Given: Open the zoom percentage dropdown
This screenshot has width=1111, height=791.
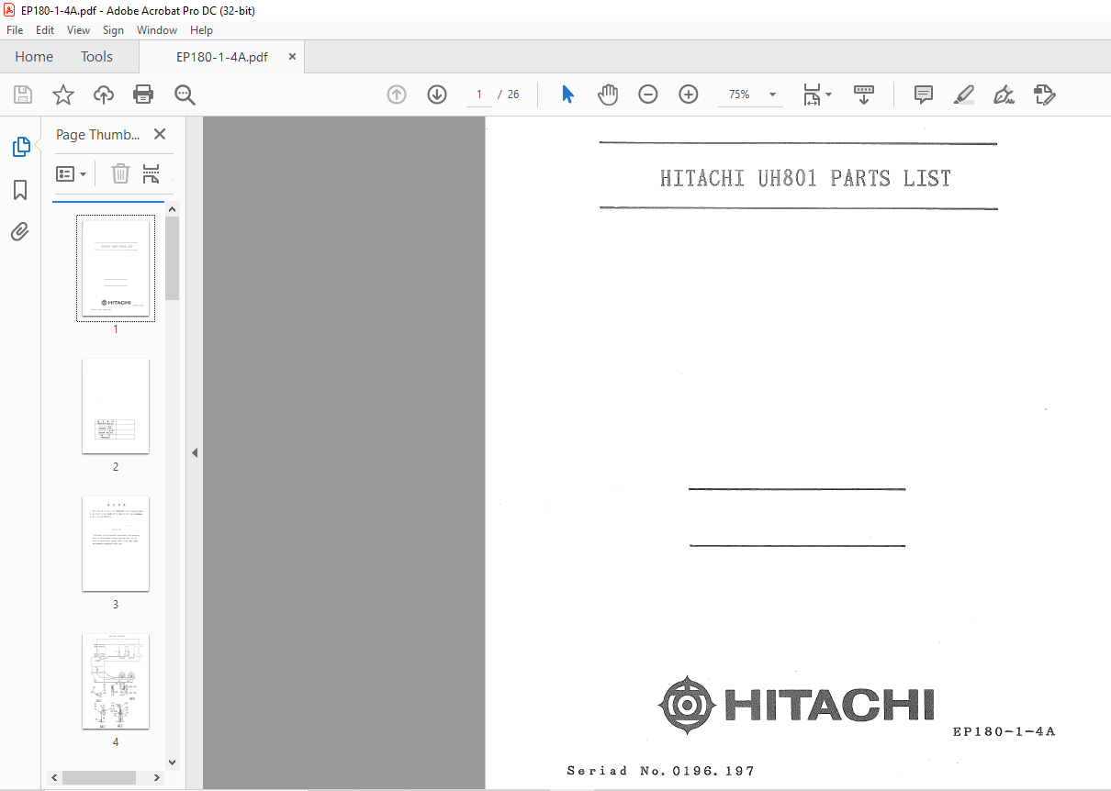Looking at the screenshot, I should 771,95.
